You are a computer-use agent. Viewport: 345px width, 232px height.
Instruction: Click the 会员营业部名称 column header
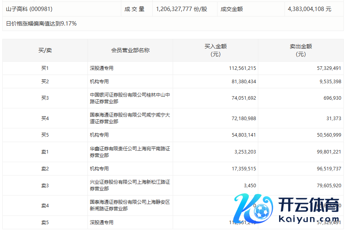pyautogui.click(x=130, y=50)
